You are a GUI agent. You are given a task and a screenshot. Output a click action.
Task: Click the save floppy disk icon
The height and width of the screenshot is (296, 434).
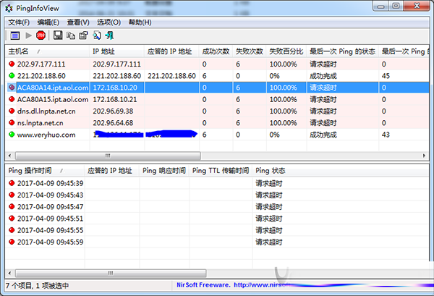58,35
